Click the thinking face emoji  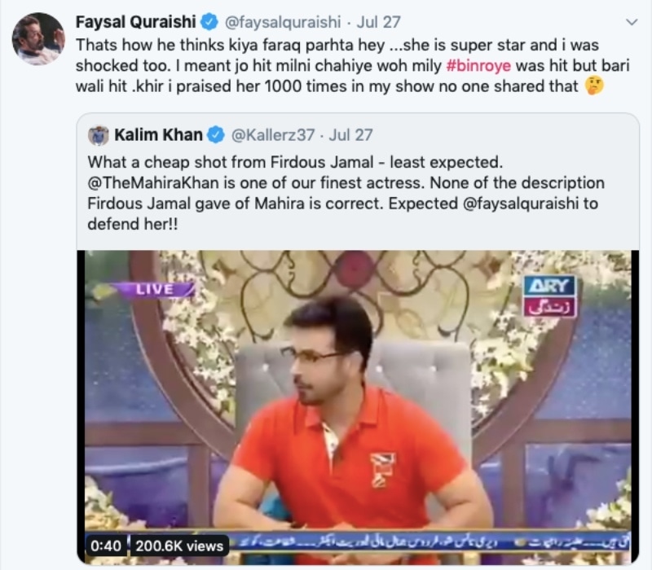tap(594, 86)
